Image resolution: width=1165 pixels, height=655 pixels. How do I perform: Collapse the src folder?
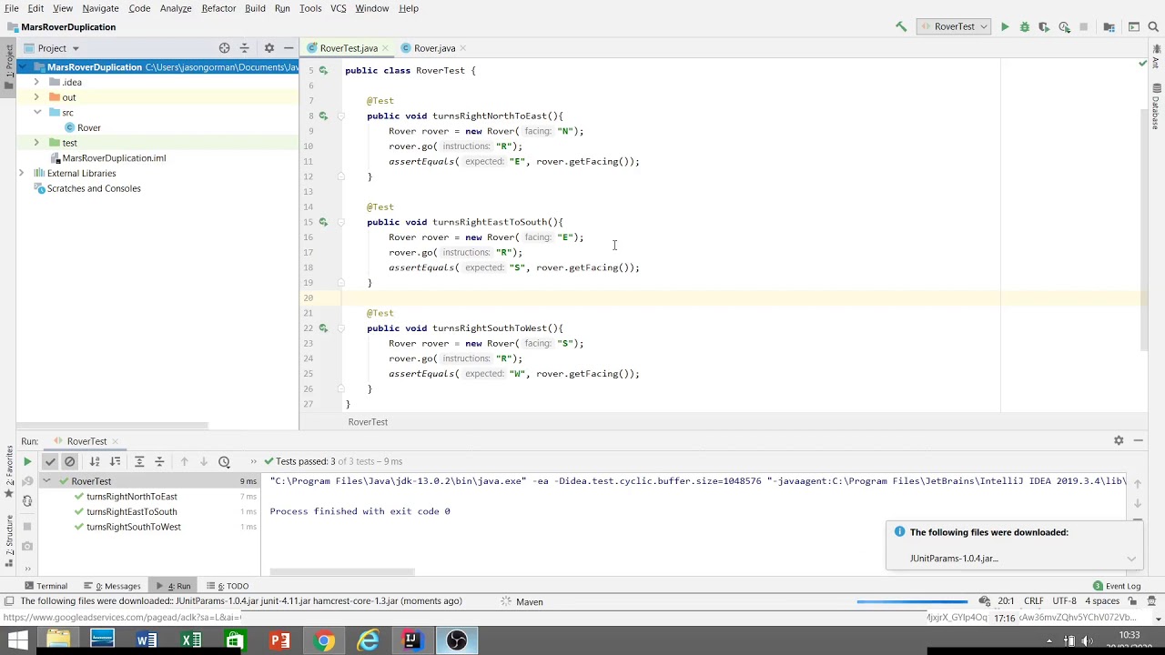click(x=36, y=113)
